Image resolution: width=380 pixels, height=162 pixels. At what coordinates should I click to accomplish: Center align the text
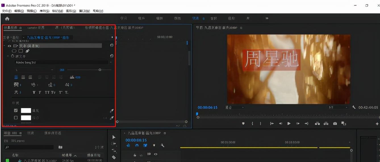23,77
